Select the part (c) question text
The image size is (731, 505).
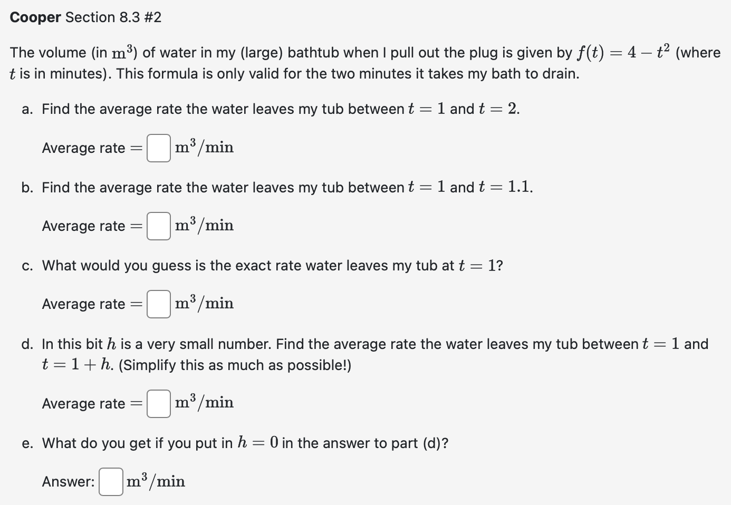pyautogui.click(x=272, y=266)
